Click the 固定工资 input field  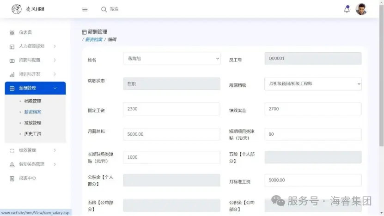(171, 109)
